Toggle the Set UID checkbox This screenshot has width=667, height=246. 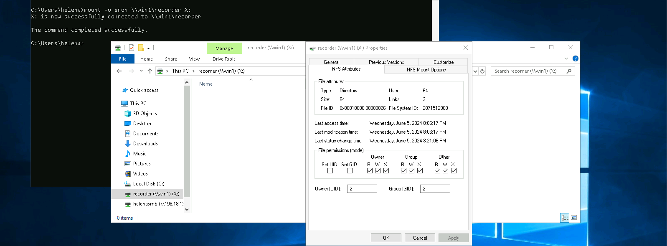tap(330, 171)
